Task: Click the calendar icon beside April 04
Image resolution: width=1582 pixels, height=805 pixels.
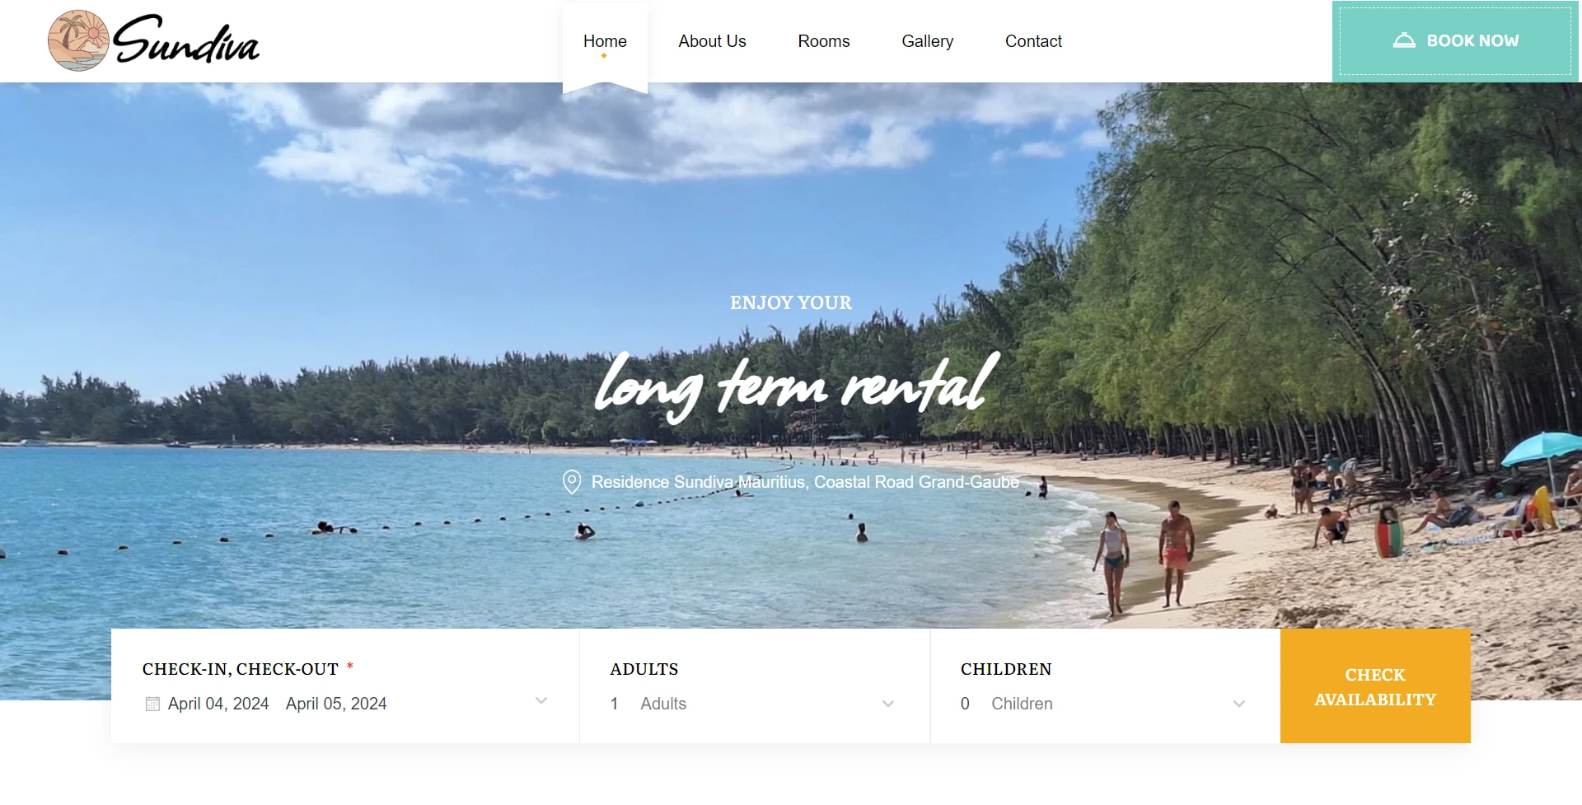Action: coord(152,704)
